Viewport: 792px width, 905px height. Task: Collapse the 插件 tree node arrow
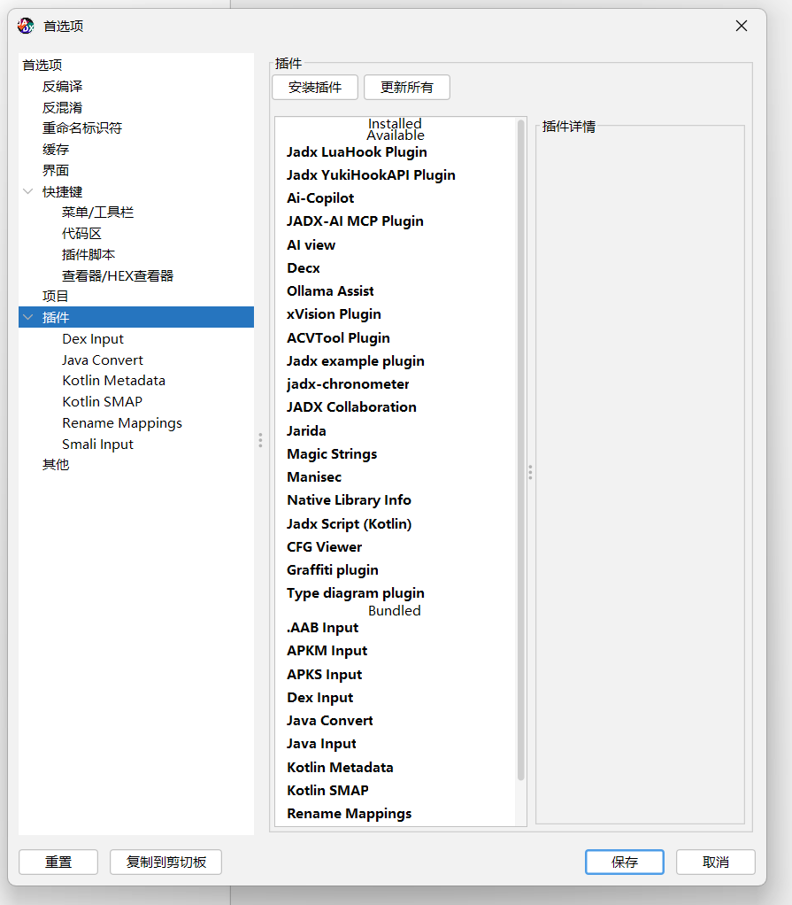point(28,318)
